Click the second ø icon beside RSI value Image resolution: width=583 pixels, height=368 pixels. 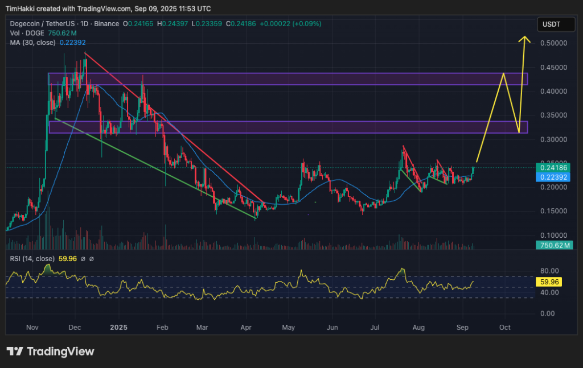pyautogui.click(x=92, y=258)
